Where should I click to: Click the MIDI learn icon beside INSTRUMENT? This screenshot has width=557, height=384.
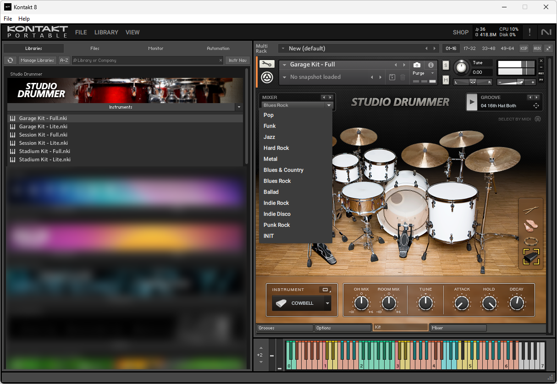coord(325,290)
